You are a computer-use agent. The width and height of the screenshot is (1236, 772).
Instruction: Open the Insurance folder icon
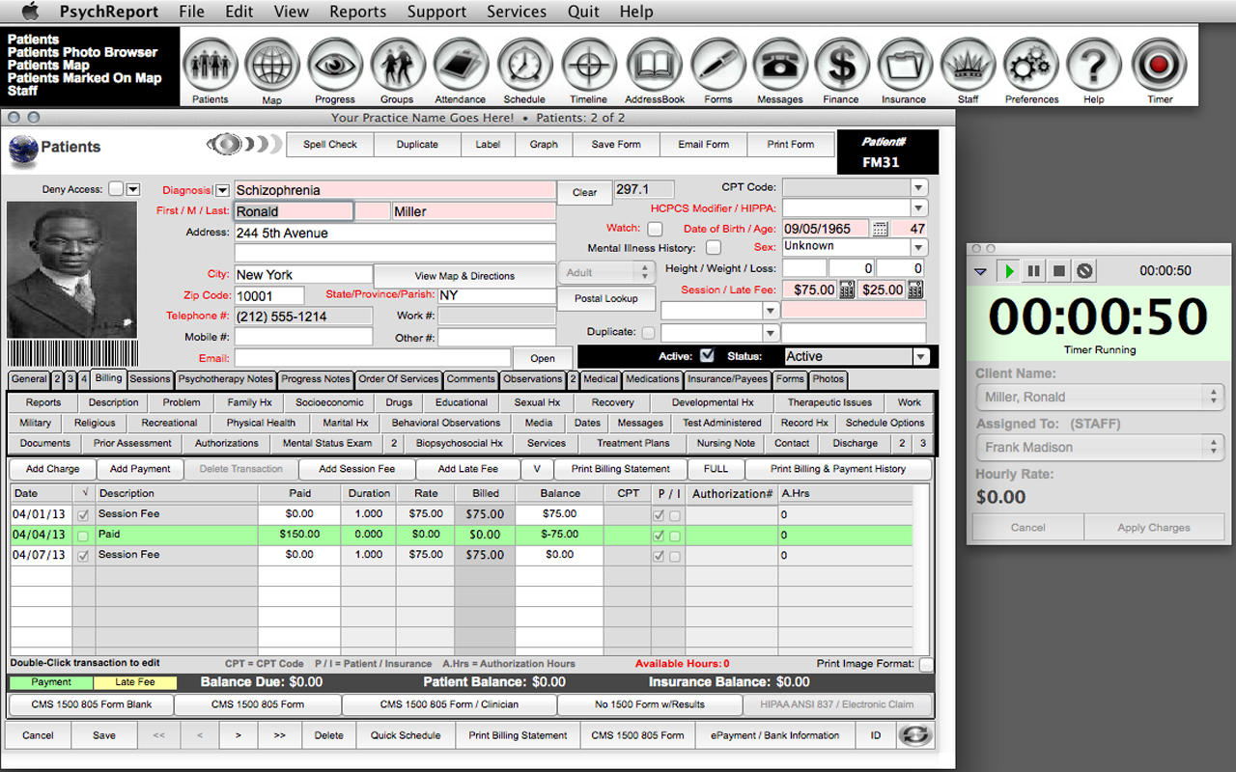pyautogui.click(x=904, y=65)
